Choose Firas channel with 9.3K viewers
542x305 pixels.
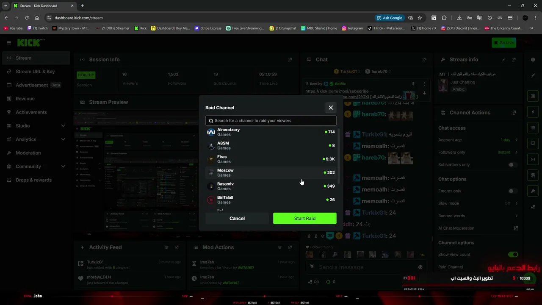271,159
